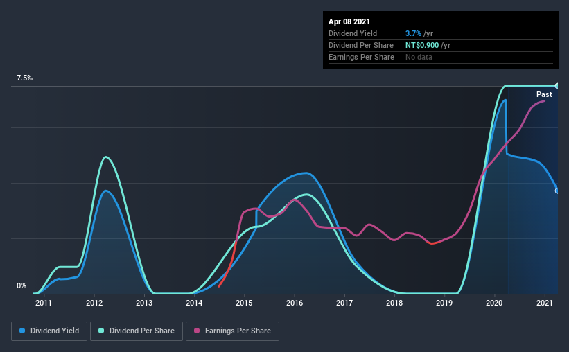Screen dimensions: 569x352
Task: Click the 7.5% y-axis label
Action: [x=24, y=78]
